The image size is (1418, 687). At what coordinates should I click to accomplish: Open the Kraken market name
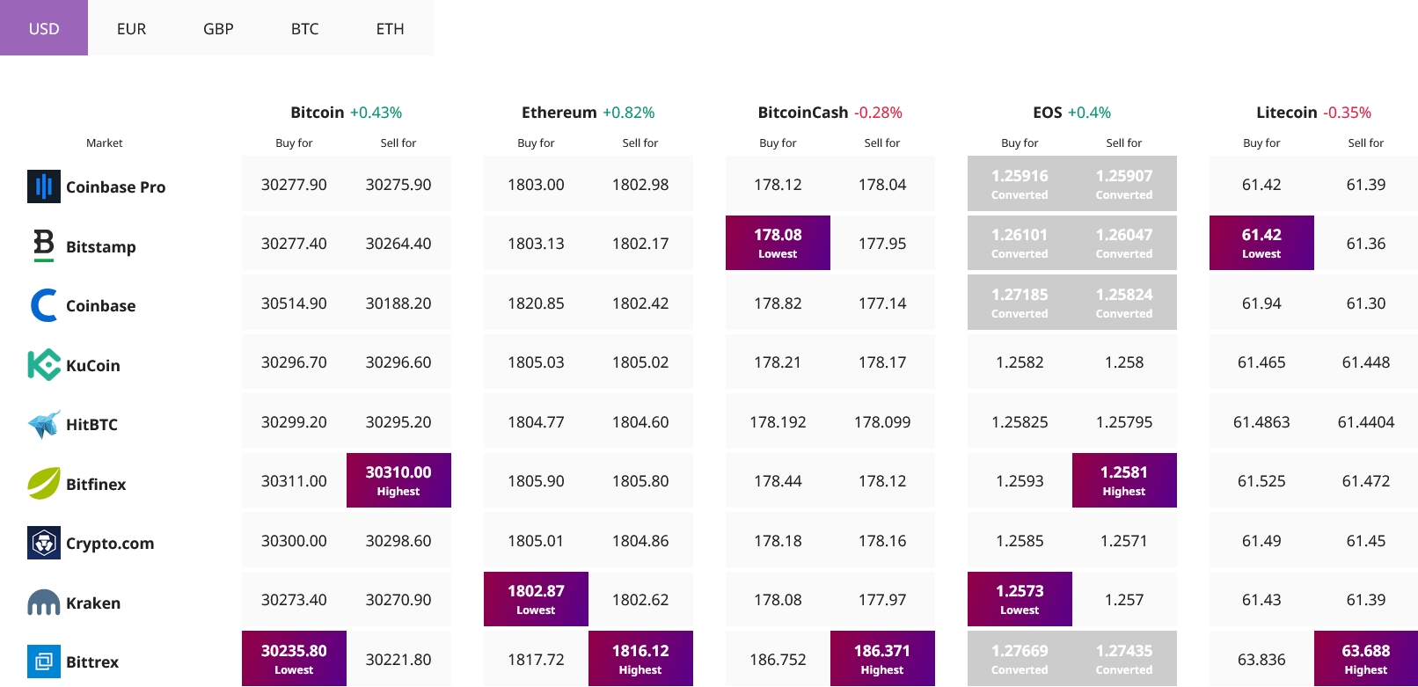pyautogui.click(x=93, y=603)
